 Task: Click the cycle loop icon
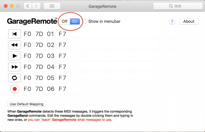pos(14,78)
